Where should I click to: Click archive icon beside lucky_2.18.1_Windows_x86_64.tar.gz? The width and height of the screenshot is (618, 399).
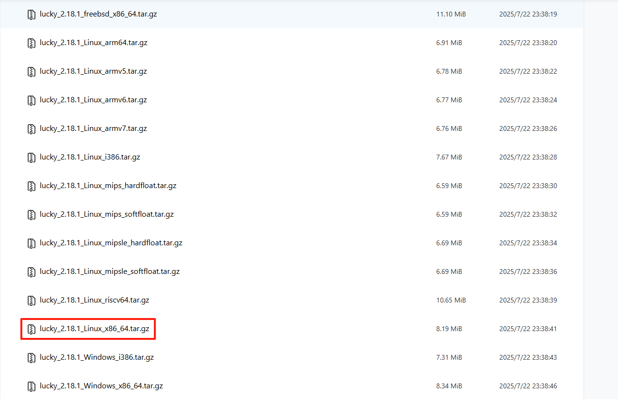point(32,386)
